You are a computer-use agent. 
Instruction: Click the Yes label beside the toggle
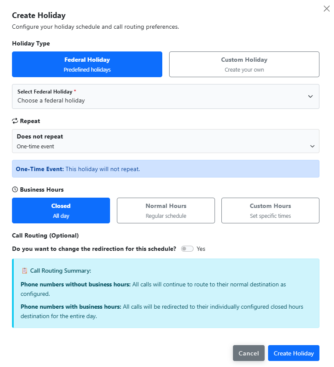pos(201,249)
